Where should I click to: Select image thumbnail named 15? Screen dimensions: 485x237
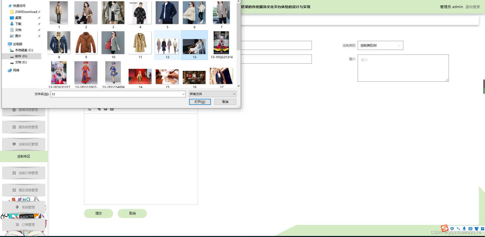(167, 76)
